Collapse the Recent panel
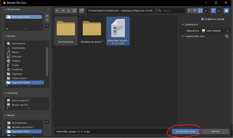Screen dimensions: 233x138 click(x=5, y=115)
